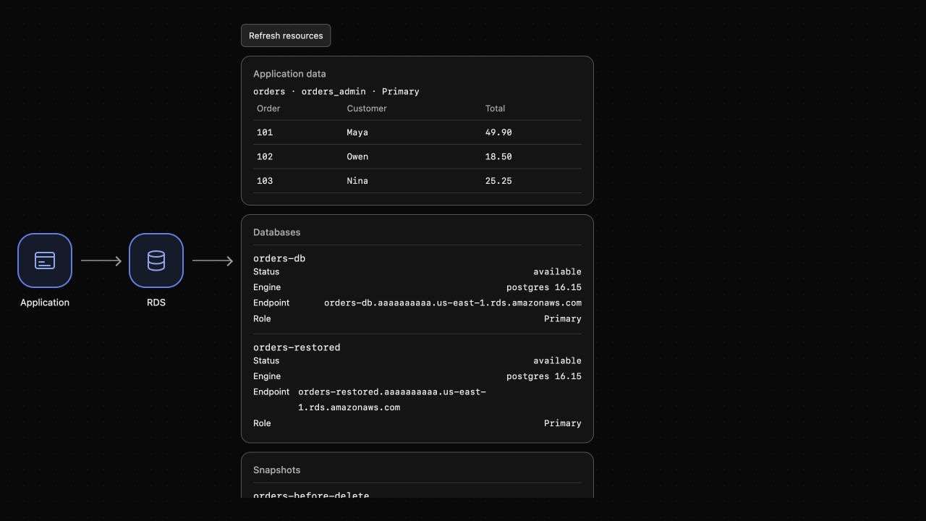Click the Total column header
Viewport: 926px width, 521px height.
pyautogui.click(x=495, y=109)
